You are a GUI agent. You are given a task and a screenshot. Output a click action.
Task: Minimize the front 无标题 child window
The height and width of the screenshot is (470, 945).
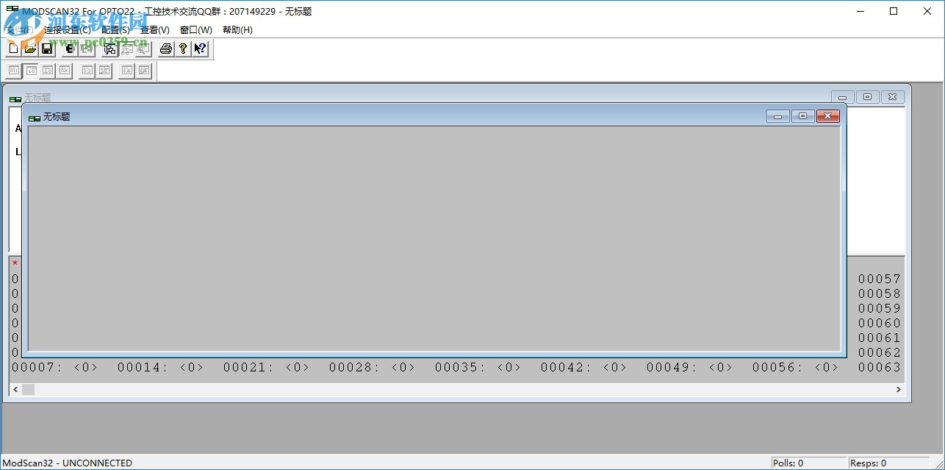pyautogui.click(x=778, y=116)
